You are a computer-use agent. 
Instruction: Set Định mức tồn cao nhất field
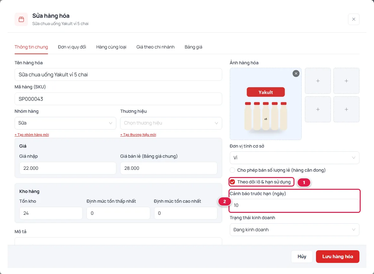(185, 213)
